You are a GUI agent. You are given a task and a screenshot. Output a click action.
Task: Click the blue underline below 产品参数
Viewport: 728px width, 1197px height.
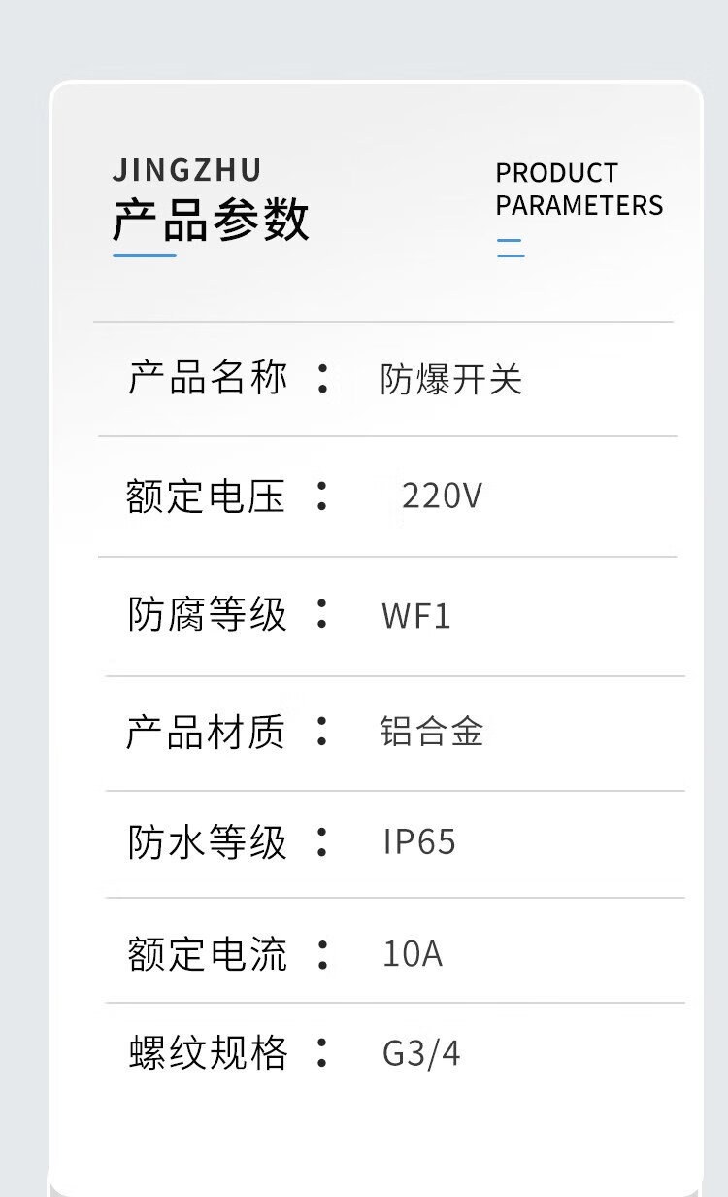[x=145, y=256]
